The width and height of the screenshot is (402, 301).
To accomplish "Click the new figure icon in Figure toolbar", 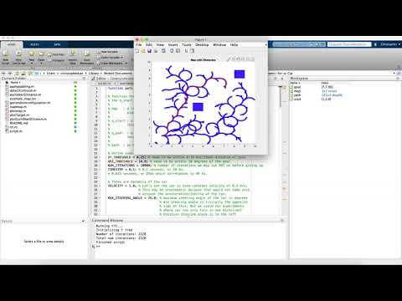I will coord(137,51).
